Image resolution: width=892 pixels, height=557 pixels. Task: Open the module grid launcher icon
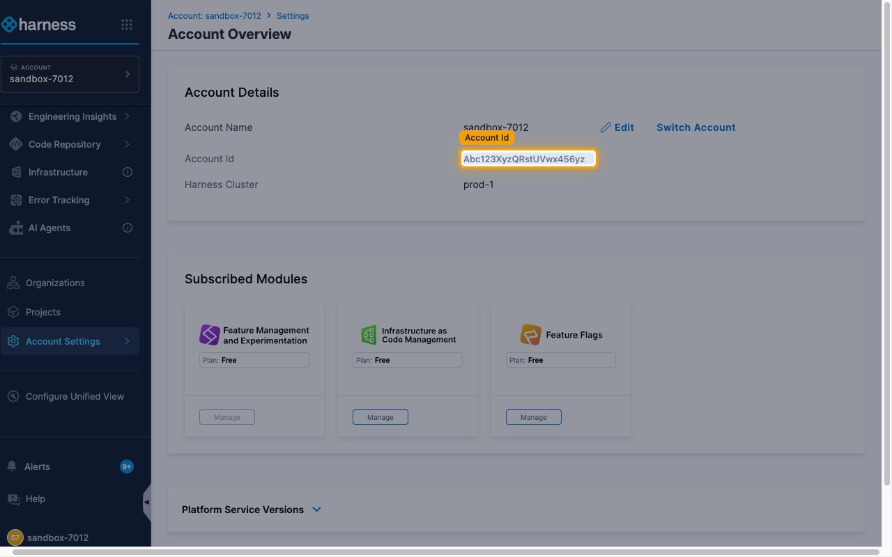(x=127, y=25)
